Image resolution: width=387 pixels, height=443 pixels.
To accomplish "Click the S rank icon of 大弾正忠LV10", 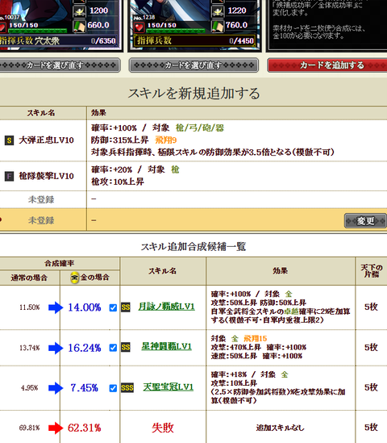I will [x=9, y=140].
